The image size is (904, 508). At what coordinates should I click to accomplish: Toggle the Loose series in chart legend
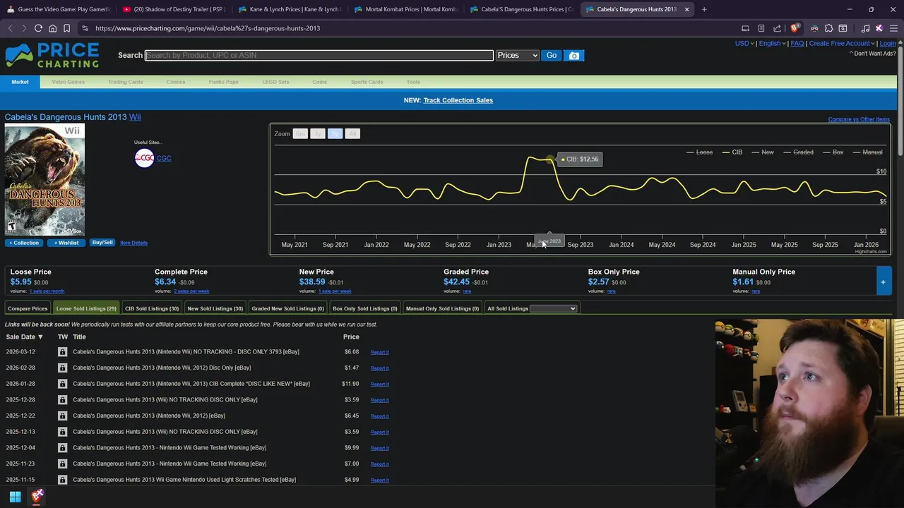[699, 152]
